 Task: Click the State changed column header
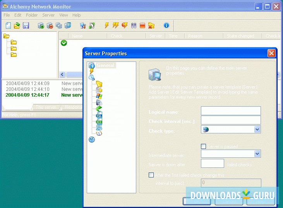pyautogui.click(x=243, y=36)
